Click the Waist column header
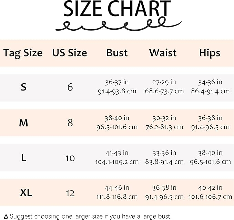Image resolution: width=234 pixels, height=220 pixels. pyautogui.click(x=163, y=53)
